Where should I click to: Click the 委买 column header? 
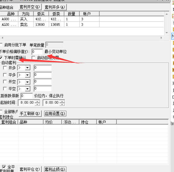pyautogui.click(x=41, y=14)
